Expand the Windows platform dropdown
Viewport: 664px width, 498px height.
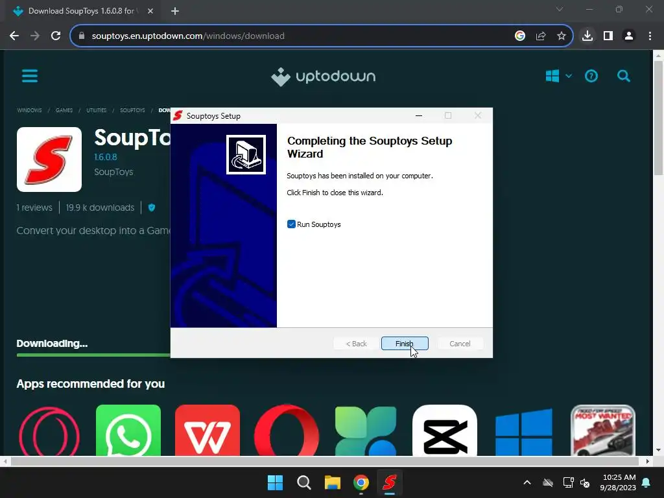click(558, 77)
